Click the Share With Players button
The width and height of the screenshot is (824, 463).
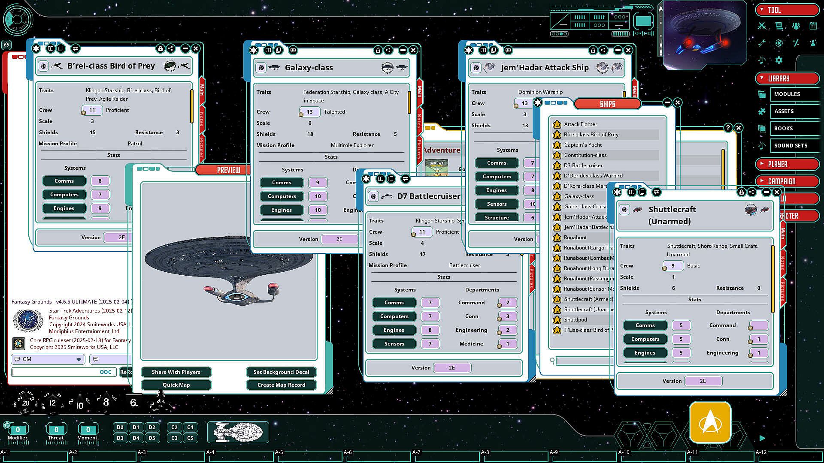[176, 372]
